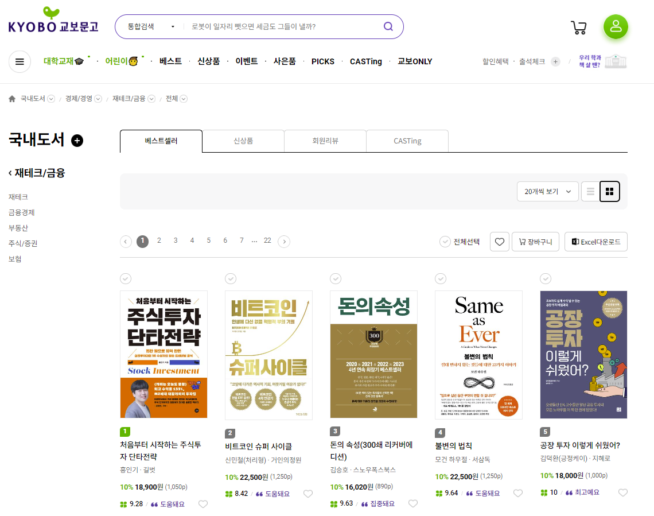Screen dimensions: 654x516
Task: Open the 20개씩 보기 items-per-page dropdown
Action: click(x=548, y=192)
